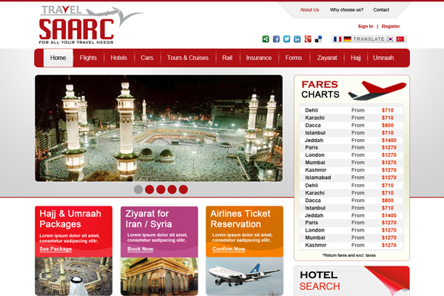Click the green share icon
This screenshot has width=444, height=296.
coord(266,38)
